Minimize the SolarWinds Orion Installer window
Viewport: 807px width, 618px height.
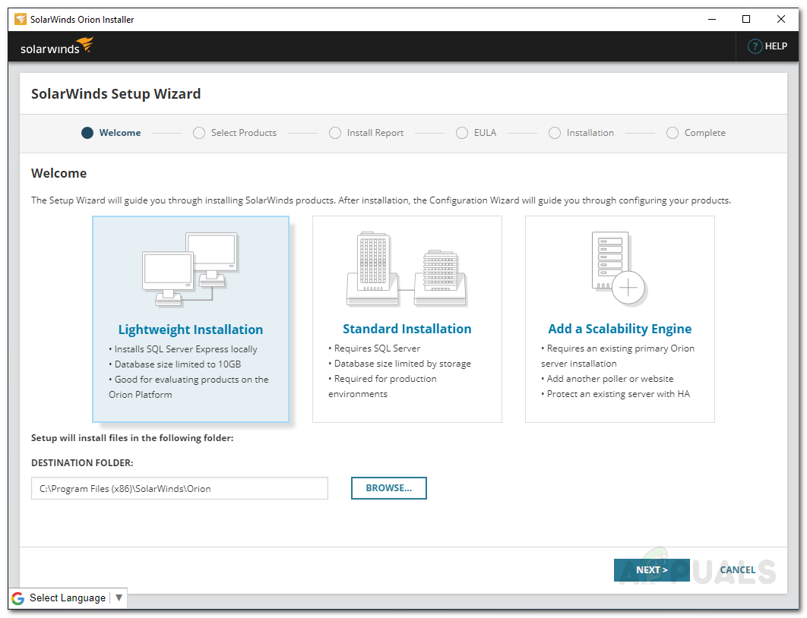[x=712, y=20]
